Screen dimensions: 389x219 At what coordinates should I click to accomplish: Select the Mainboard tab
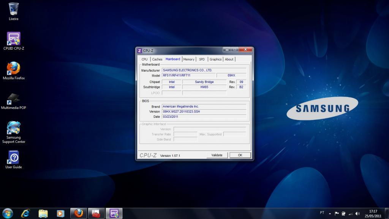click(x=173, y=59)
